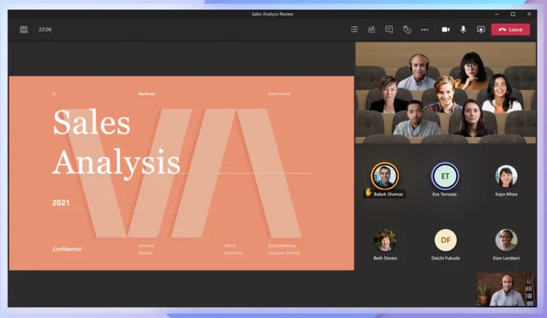Open the meeting chat
The image size is (547, 318).
point(389,29)
